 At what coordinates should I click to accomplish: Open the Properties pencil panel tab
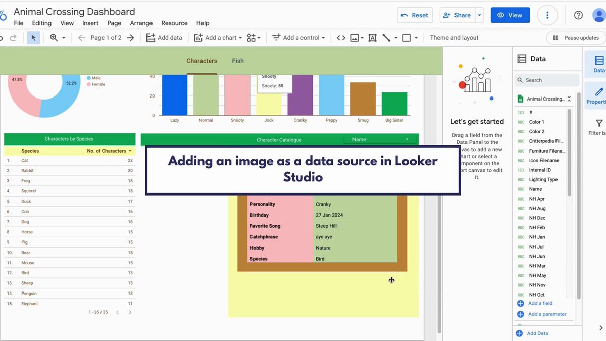(599, 95)
